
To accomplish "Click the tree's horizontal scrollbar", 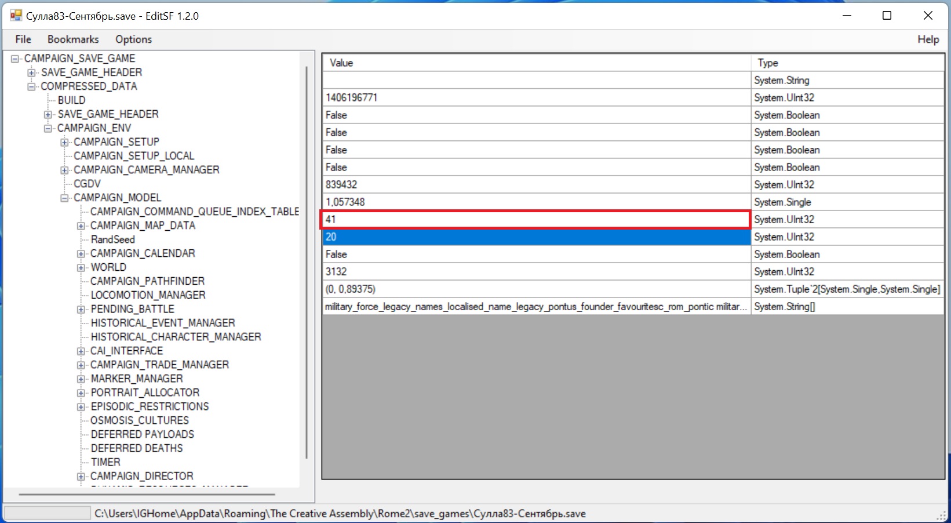I will point(147,495).
